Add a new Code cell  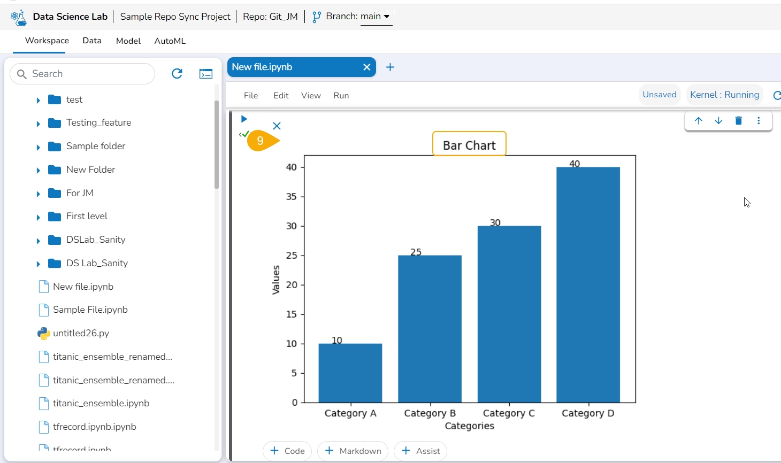[287, 451]
